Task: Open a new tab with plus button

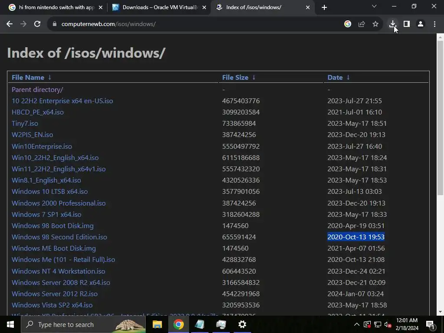Action: [x=324, y=7]
